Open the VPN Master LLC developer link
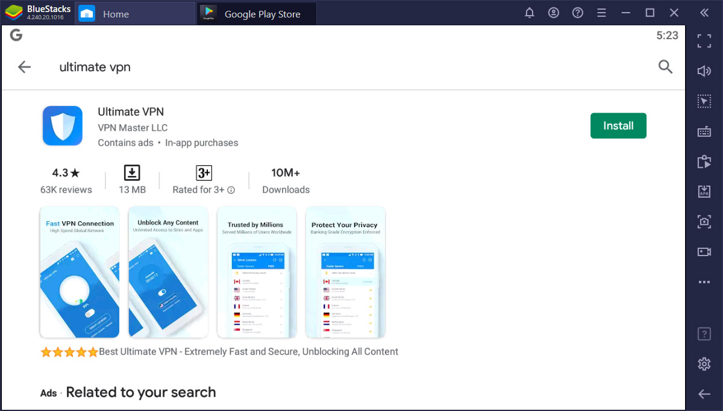 [133, 128]
